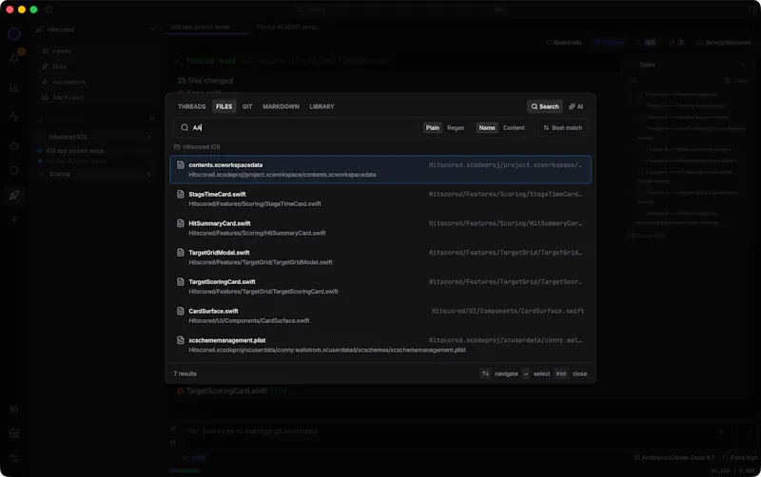Select the FILES tab
Screen dimensions: 761x477
[x=224, y=106]
